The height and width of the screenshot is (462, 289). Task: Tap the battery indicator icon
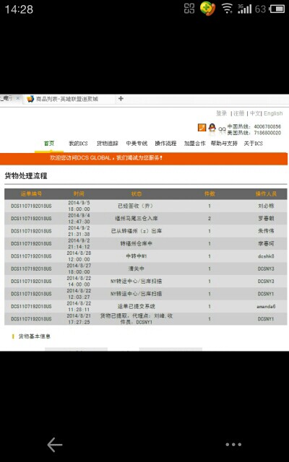click(277, 9)
